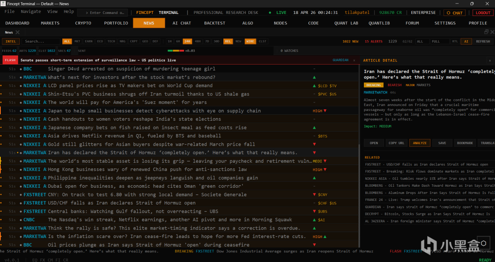The image size is (495, 262).
Task: Close the Article Detail panel
Action: tap(490, 61)
